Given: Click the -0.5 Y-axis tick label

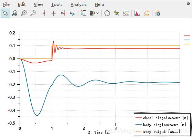Looking at the screenshot, I should pos(12,123).
